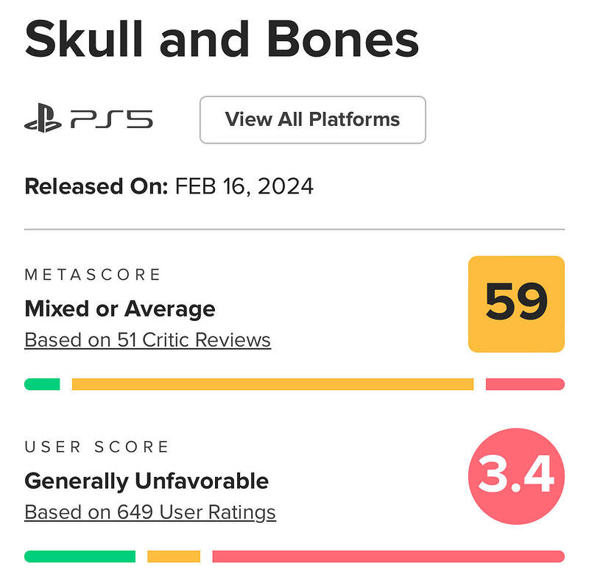This screenshot has height=586, width=589.
Task: Select the green positive critic reviews bar segment
Action: pos(42,384)
